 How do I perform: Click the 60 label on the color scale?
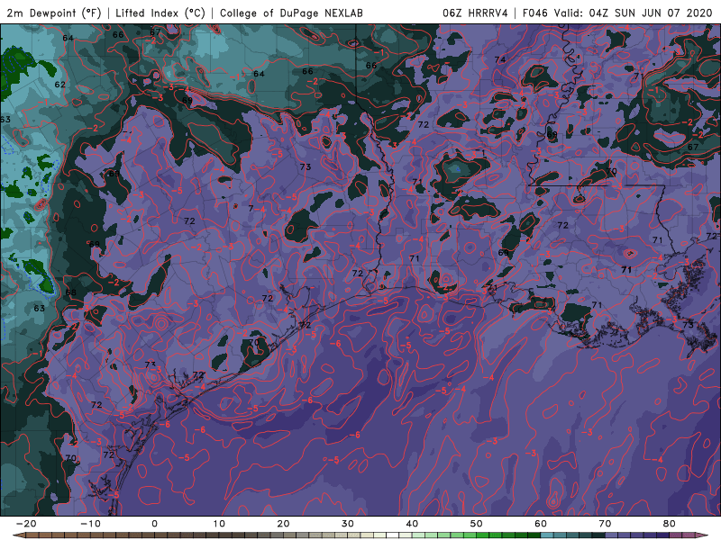541,524
